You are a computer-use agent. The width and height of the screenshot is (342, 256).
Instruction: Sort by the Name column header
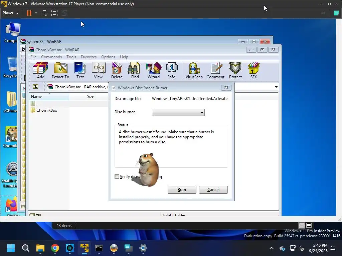(49, 96)
